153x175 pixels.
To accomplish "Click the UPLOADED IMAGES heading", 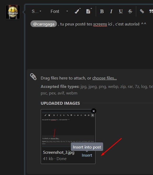I will (60, 103).
